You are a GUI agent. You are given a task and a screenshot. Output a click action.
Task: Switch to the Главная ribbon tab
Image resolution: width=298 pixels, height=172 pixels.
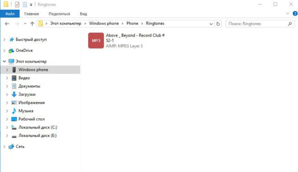click(x=32, y=14)
